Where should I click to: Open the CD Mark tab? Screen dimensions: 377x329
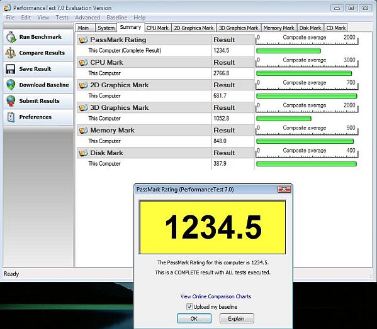pos(336,28)
